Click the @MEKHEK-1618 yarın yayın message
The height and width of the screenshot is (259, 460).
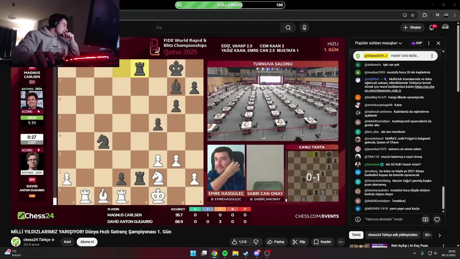click(x=392, y=209)
